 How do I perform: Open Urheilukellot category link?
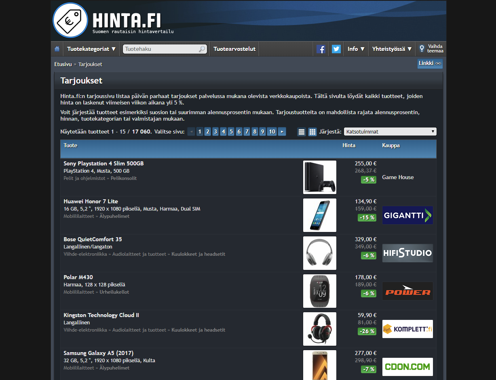[114, 292]
